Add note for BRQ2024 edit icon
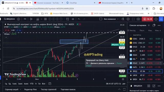Screen dimensions: 164x92 click(x=154, y=86)
